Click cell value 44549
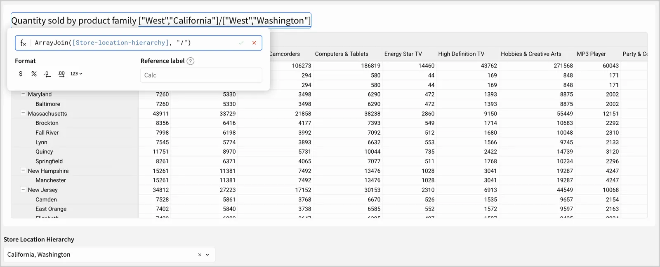Image resolution: width=660 pixels, height=267 pixels. 565,190
